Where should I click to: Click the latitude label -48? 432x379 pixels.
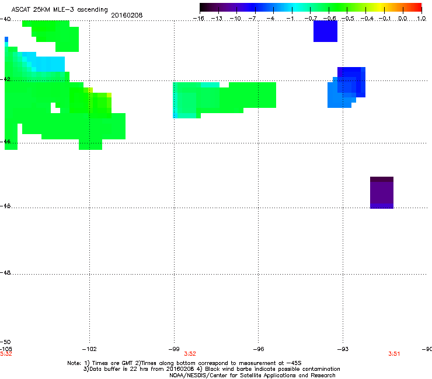click(5, 272)
